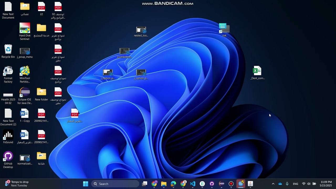Select the Health 2025 04 02 file
336x189 pixels.
(x=8, y=98)
